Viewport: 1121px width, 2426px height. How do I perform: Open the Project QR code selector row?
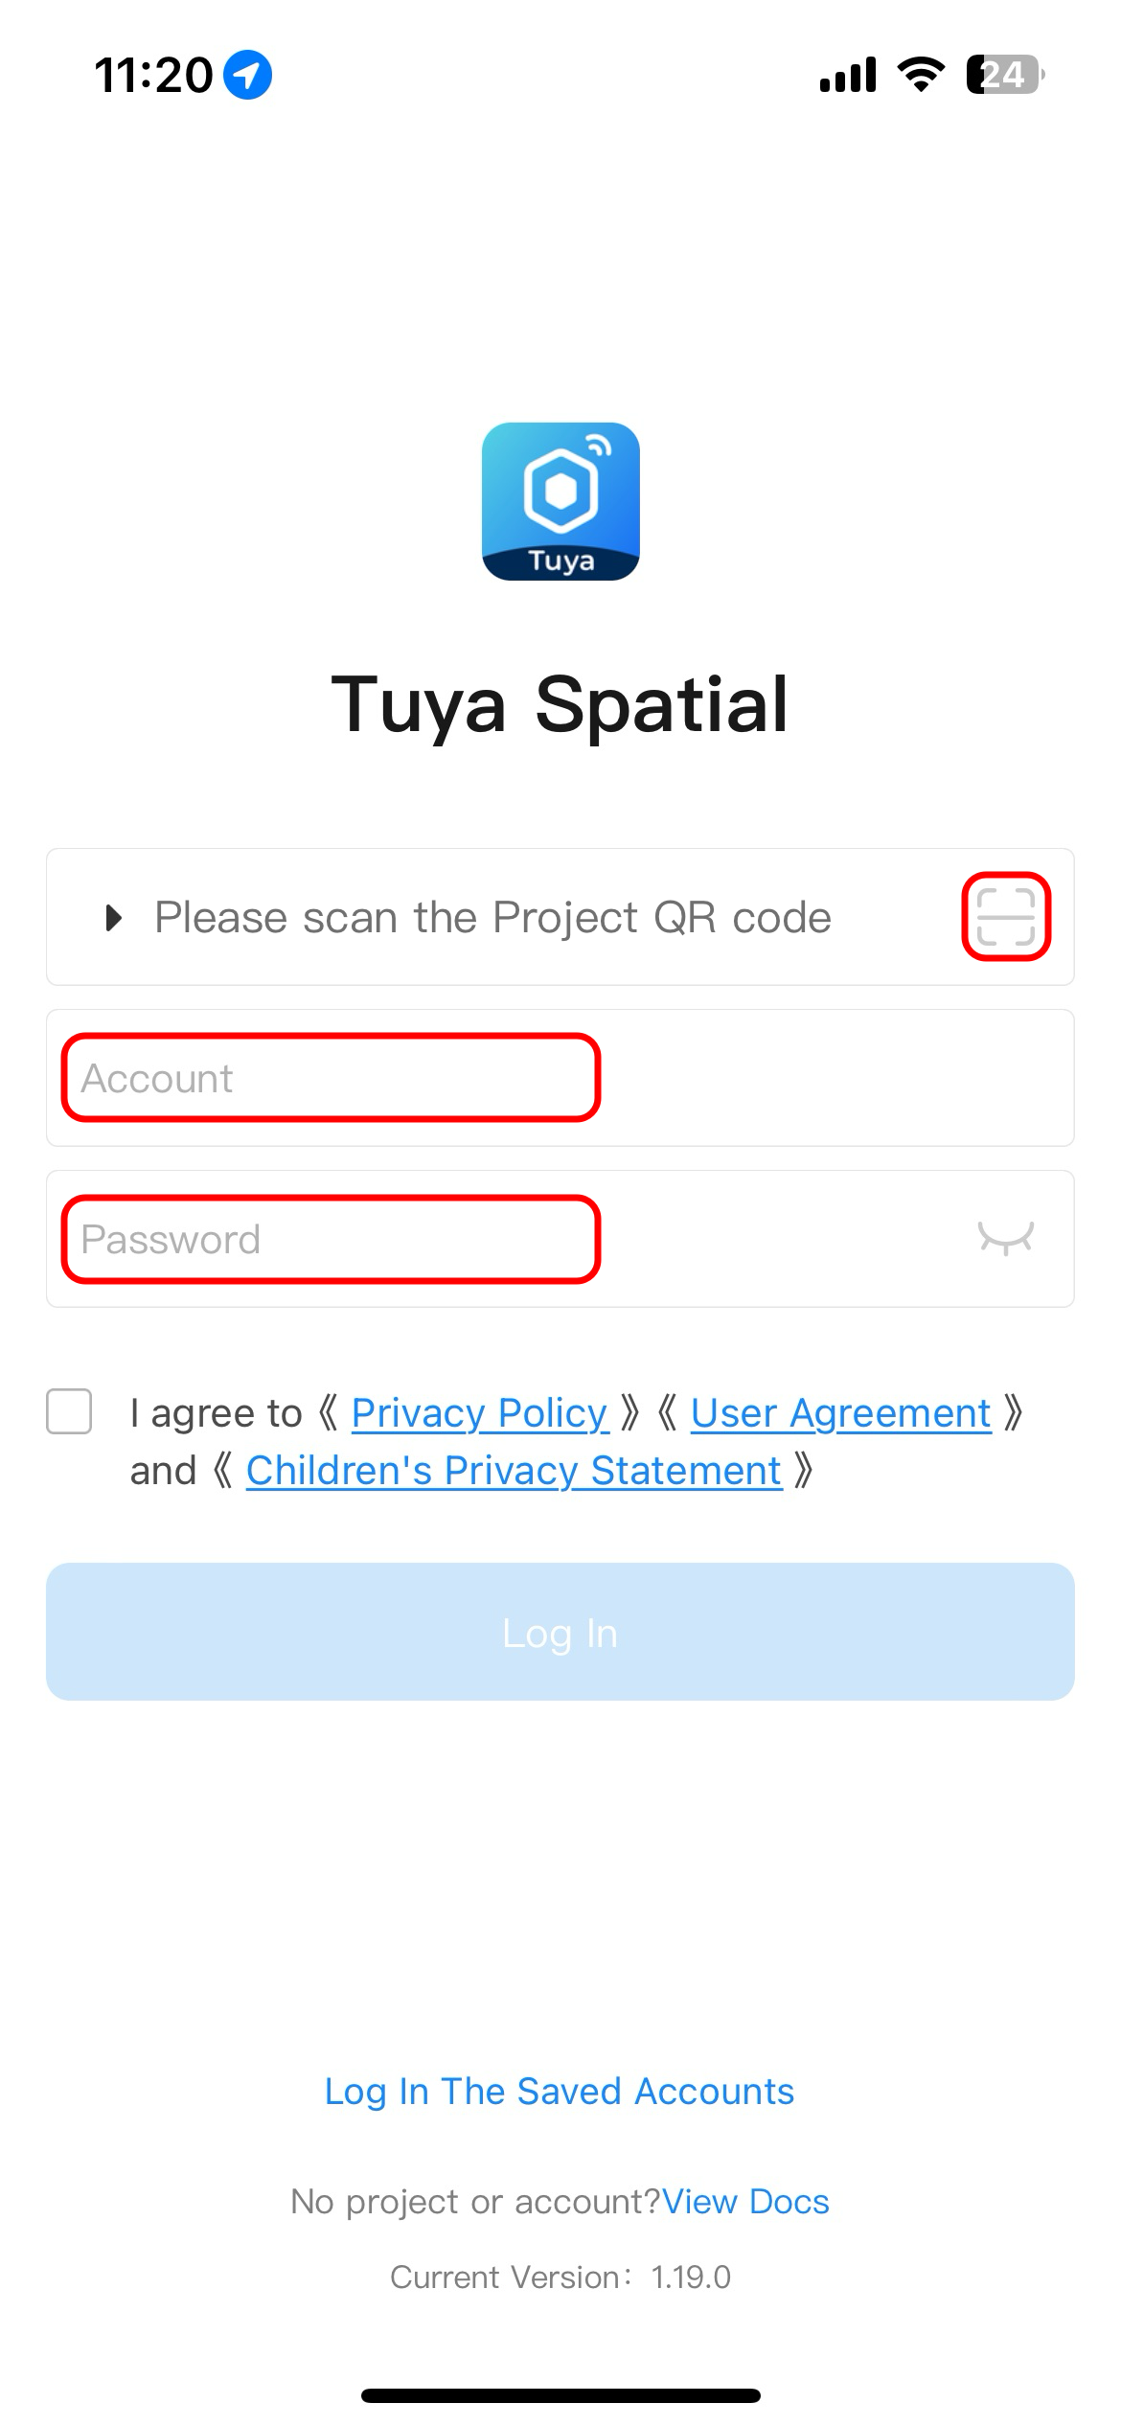[x=560, y=917]
